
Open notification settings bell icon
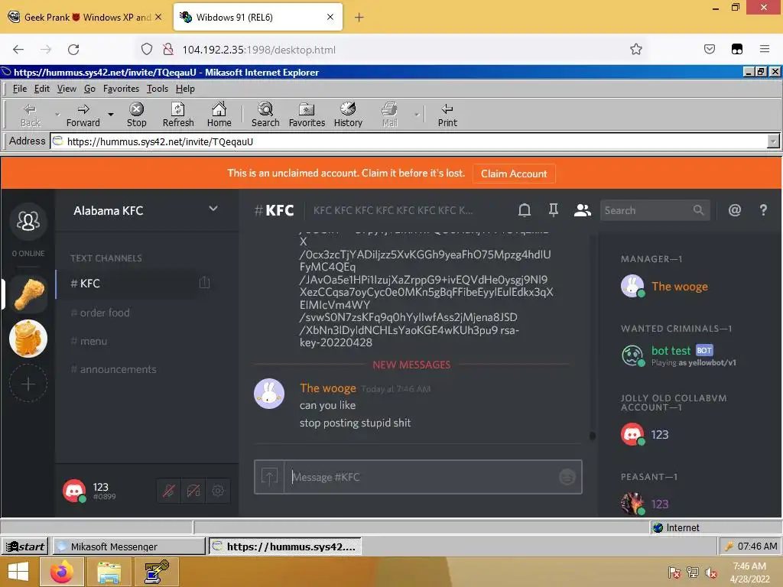click(525, 210)
